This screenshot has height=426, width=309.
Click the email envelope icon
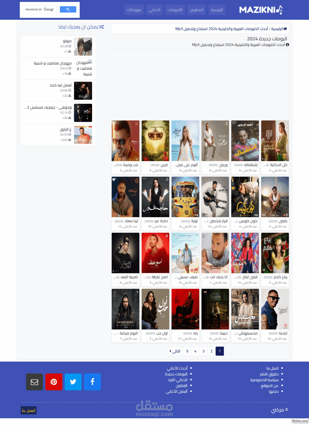click(x=34, y=382)
